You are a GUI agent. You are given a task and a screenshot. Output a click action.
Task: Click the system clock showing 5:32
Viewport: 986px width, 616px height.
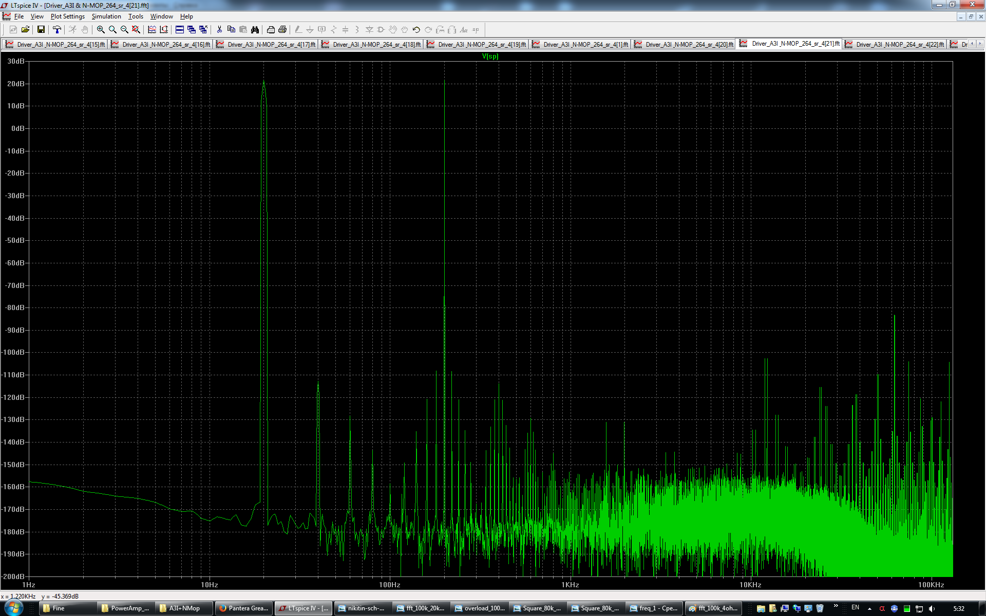959,609
